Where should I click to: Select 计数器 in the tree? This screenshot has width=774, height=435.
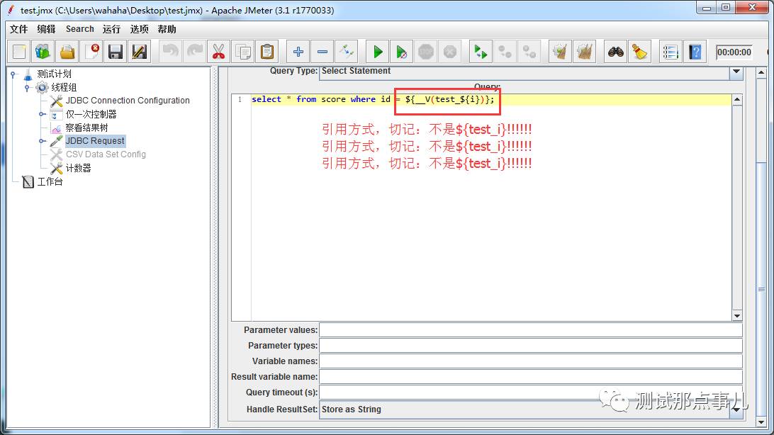[x=79, y=168]
